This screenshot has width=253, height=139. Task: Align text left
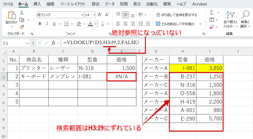pos(118,24)
